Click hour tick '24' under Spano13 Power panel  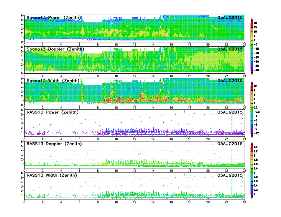(244, 45)
